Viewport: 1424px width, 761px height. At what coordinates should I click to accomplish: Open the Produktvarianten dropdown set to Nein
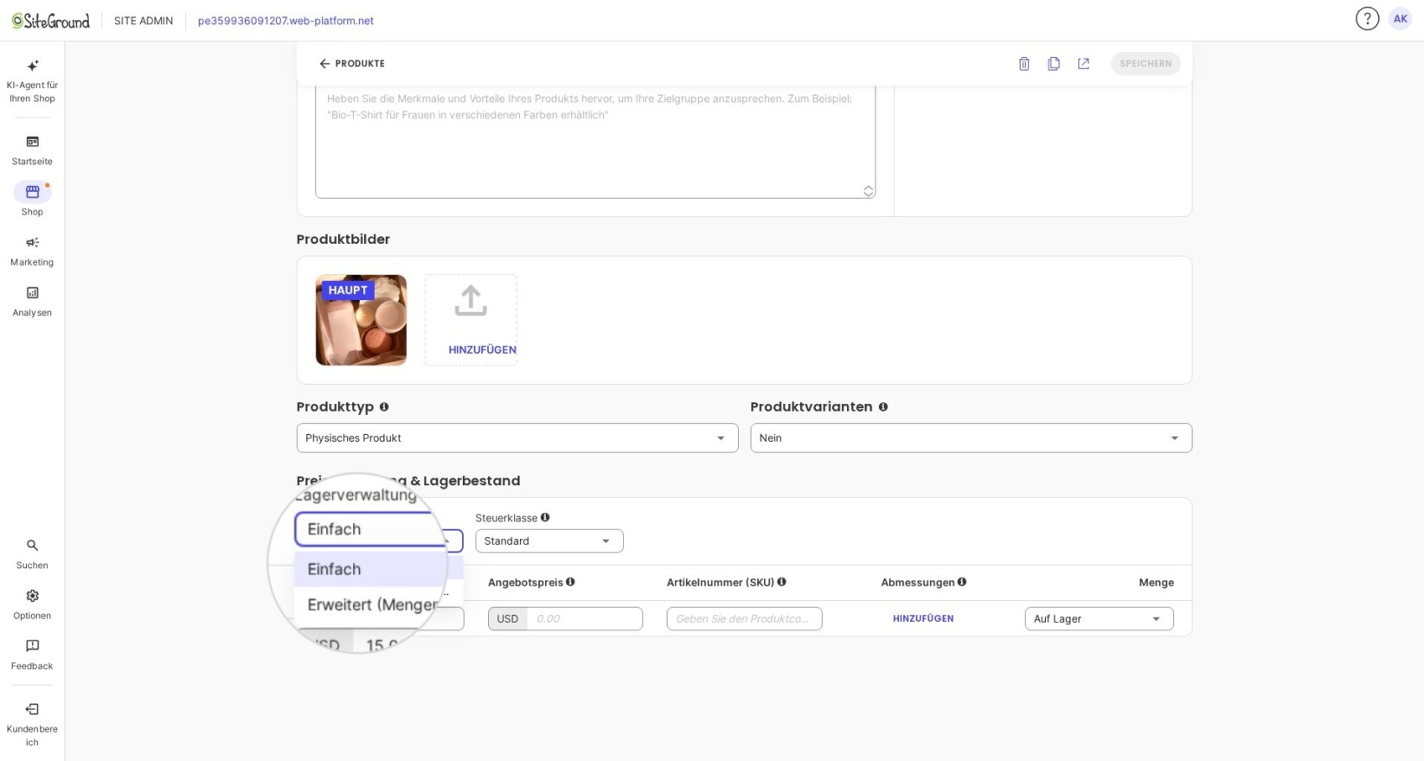971,438
